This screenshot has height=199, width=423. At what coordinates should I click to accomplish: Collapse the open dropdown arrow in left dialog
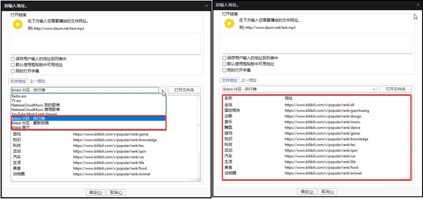point(163,90)
